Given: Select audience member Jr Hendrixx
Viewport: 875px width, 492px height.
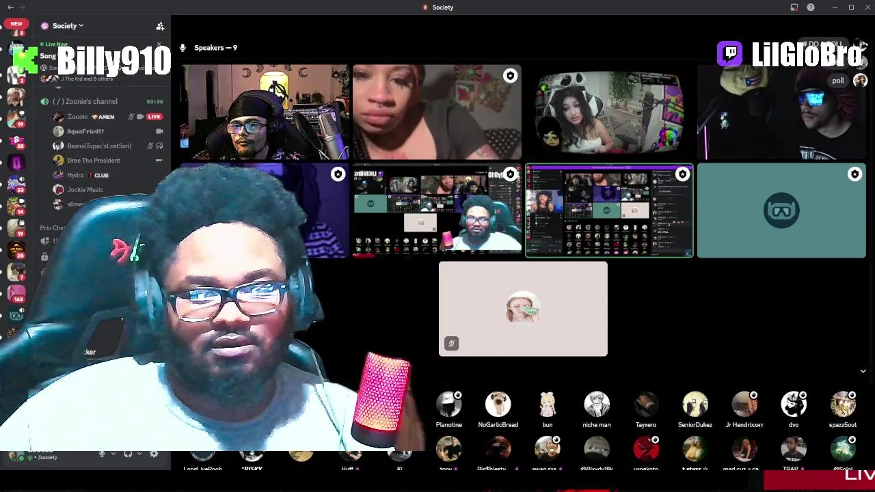Looking at the screenshot, I should pyautogui.click(x=744, y=410).
